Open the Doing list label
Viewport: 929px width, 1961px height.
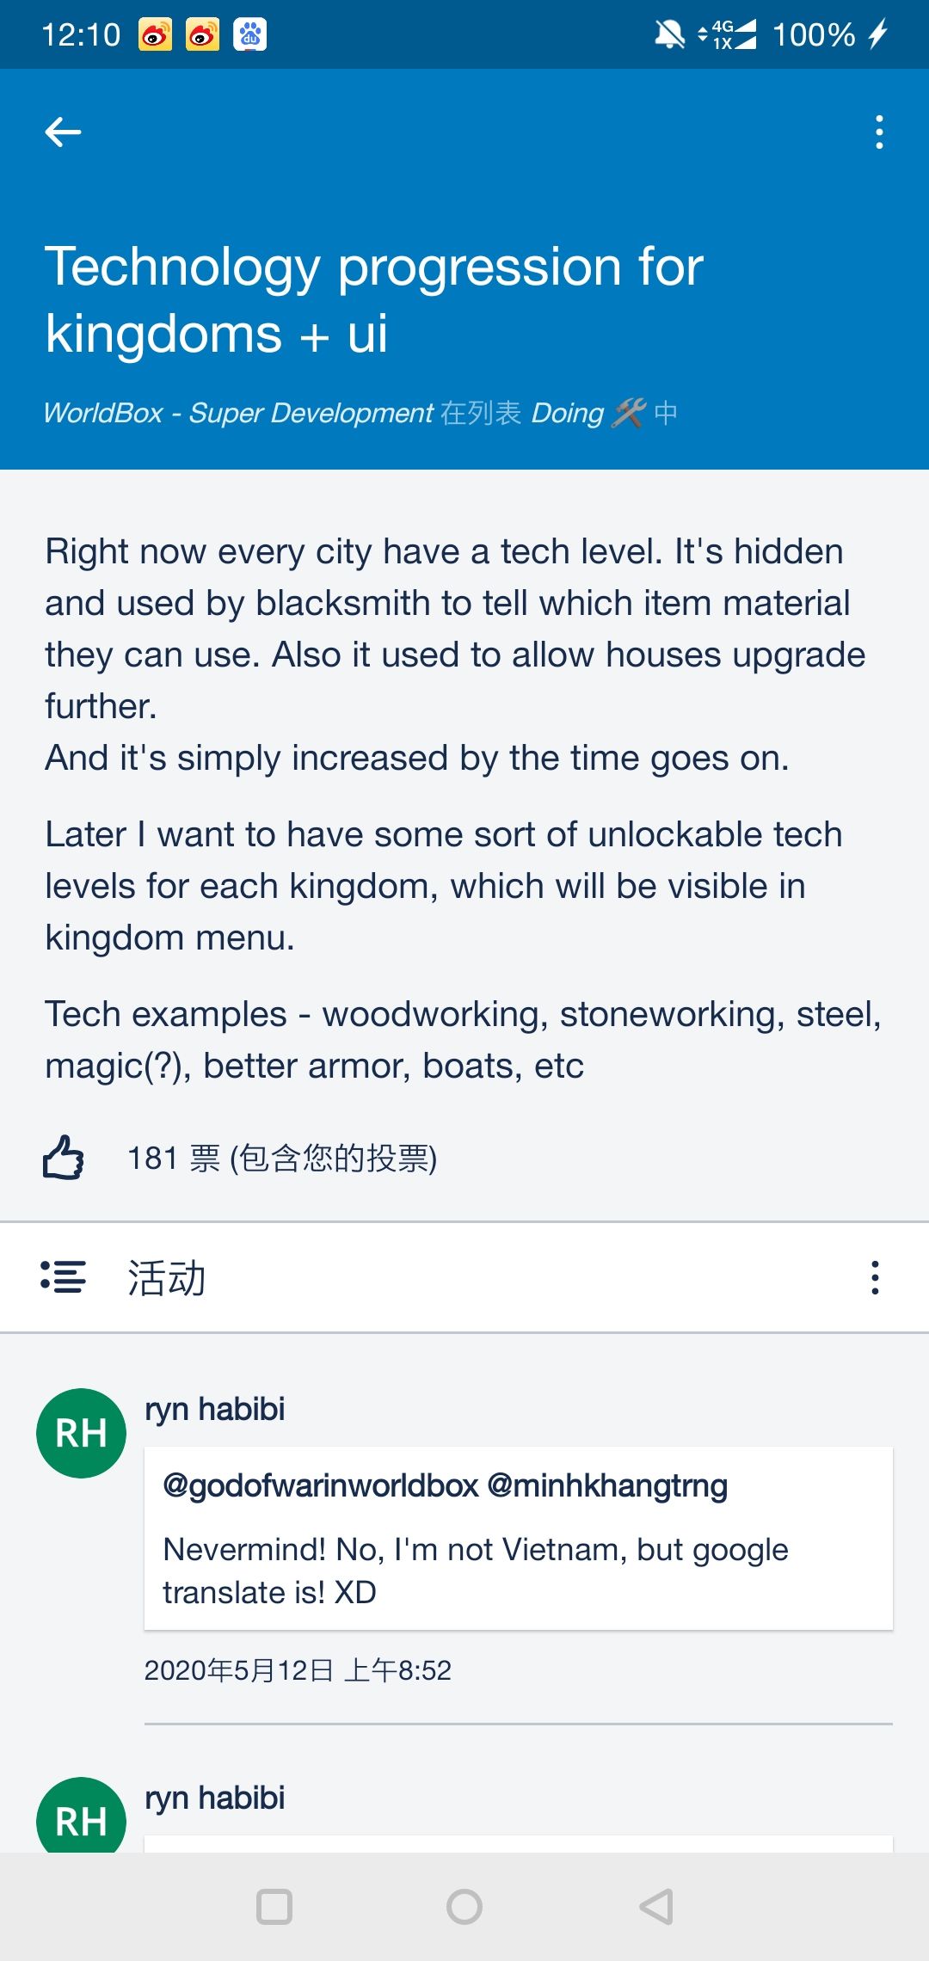567,413
